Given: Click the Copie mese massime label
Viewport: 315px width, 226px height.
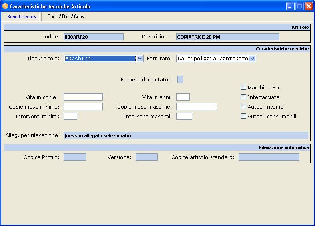Looking at the screenshot, I should pos(144,107).
